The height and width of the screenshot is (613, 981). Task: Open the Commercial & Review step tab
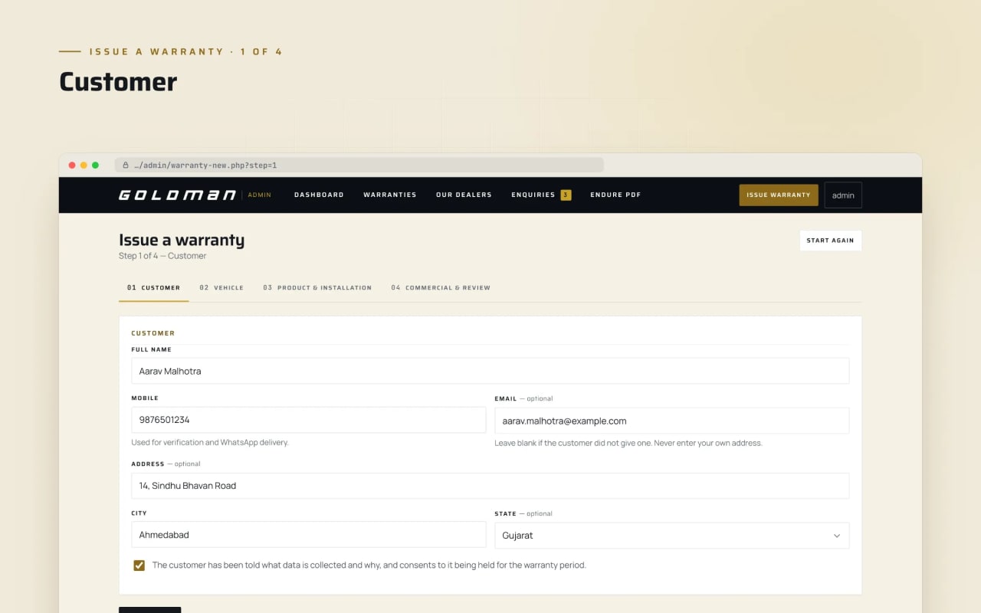(441, 287)
